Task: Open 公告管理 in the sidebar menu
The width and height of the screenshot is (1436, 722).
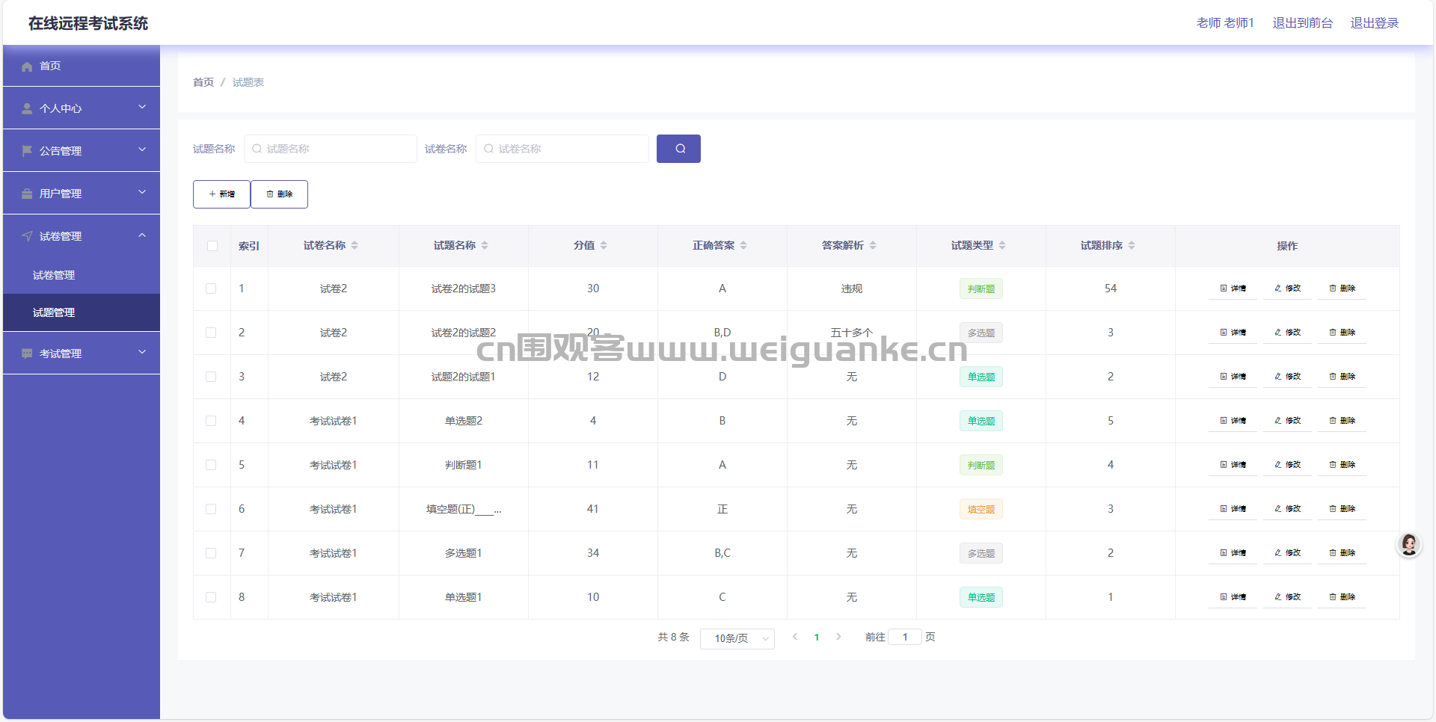Action: [x=82, y=151]
